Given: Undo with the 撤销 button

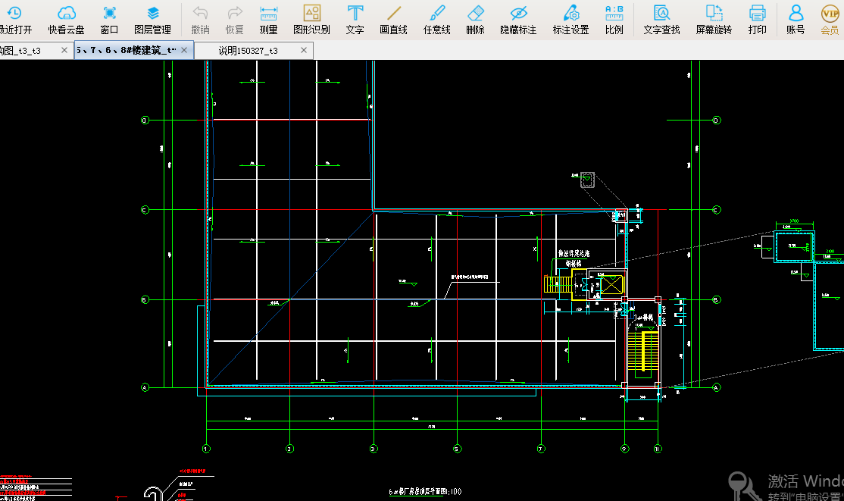Looking at the screenshot, I should 200,20.
